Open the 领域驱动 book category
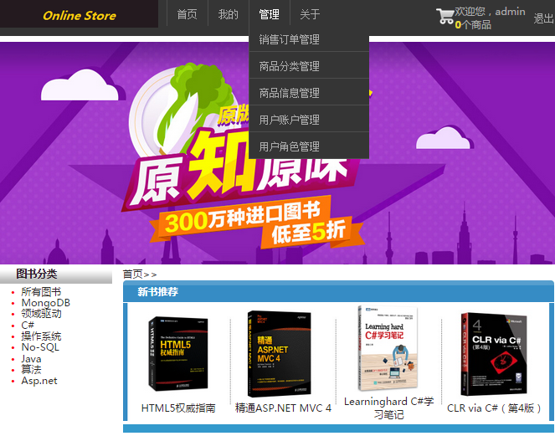555x436 pixels. click(x=41, y=314)
